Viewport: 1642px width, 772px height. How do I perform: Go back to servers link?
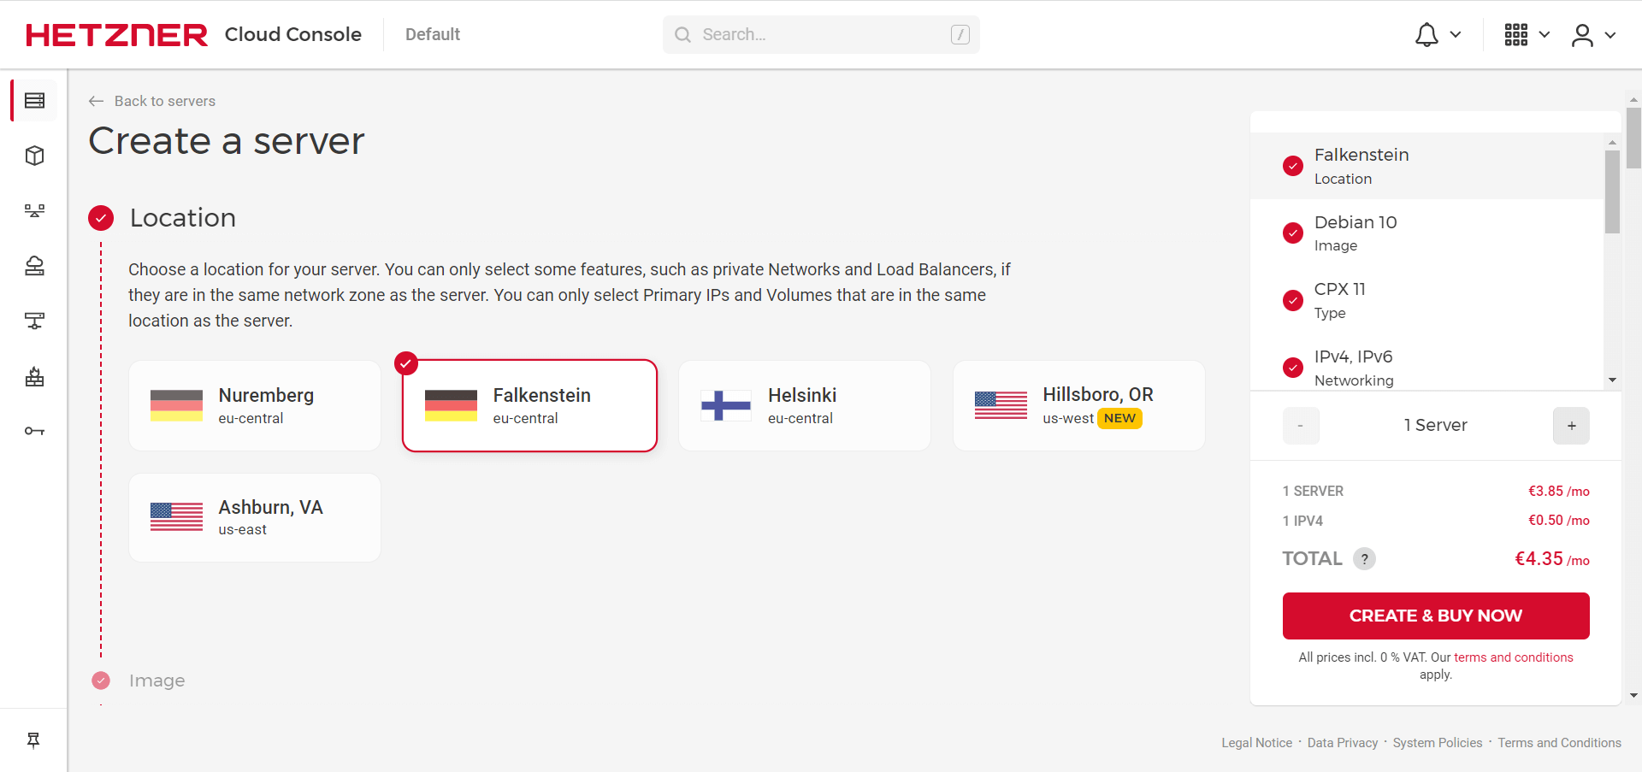152,101
